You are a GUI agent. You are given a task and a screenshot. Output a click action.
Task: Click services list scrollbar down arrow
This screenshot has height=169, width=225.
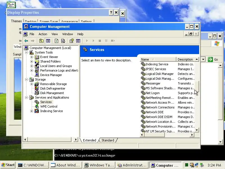pyautogui.click(x=197, y=130)
